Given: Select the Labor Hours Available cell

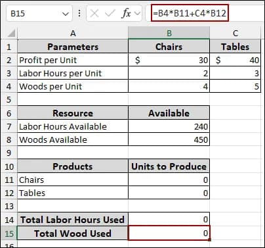Looking at the screenshot, I should point(73,126).
